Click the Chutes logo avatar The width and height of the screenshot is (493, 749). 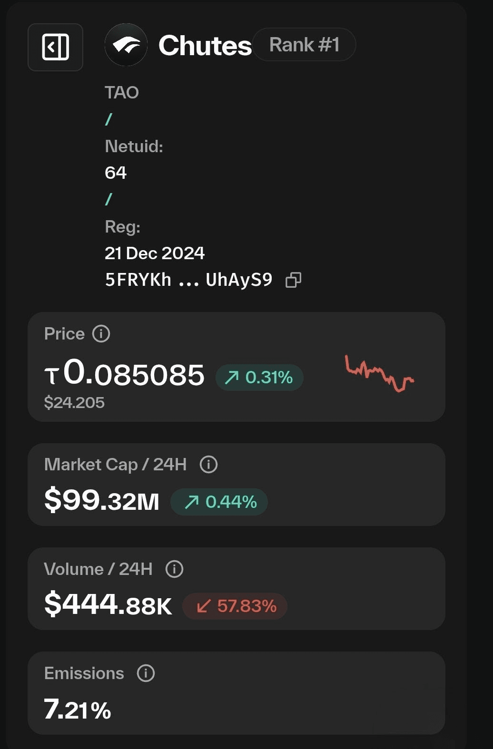click(126, 45)
